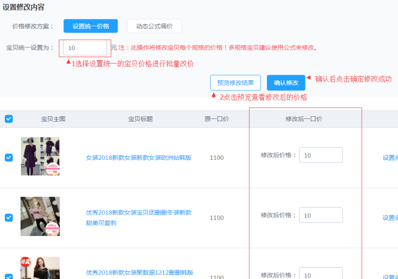Click the 设置多 link in first product row
Image resolution: width=398 pixels, height=279 pixels.
pyautogui.click(x=390, y=158)
